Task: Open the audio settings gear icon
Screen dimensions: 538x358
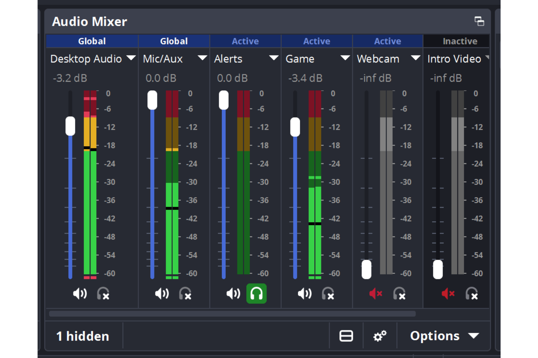Action: tap(380, 336)
